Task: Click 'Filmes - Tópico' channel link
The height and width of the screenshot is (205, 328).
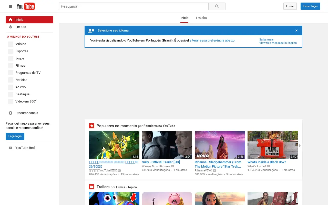Action: [x=126, y=187]
